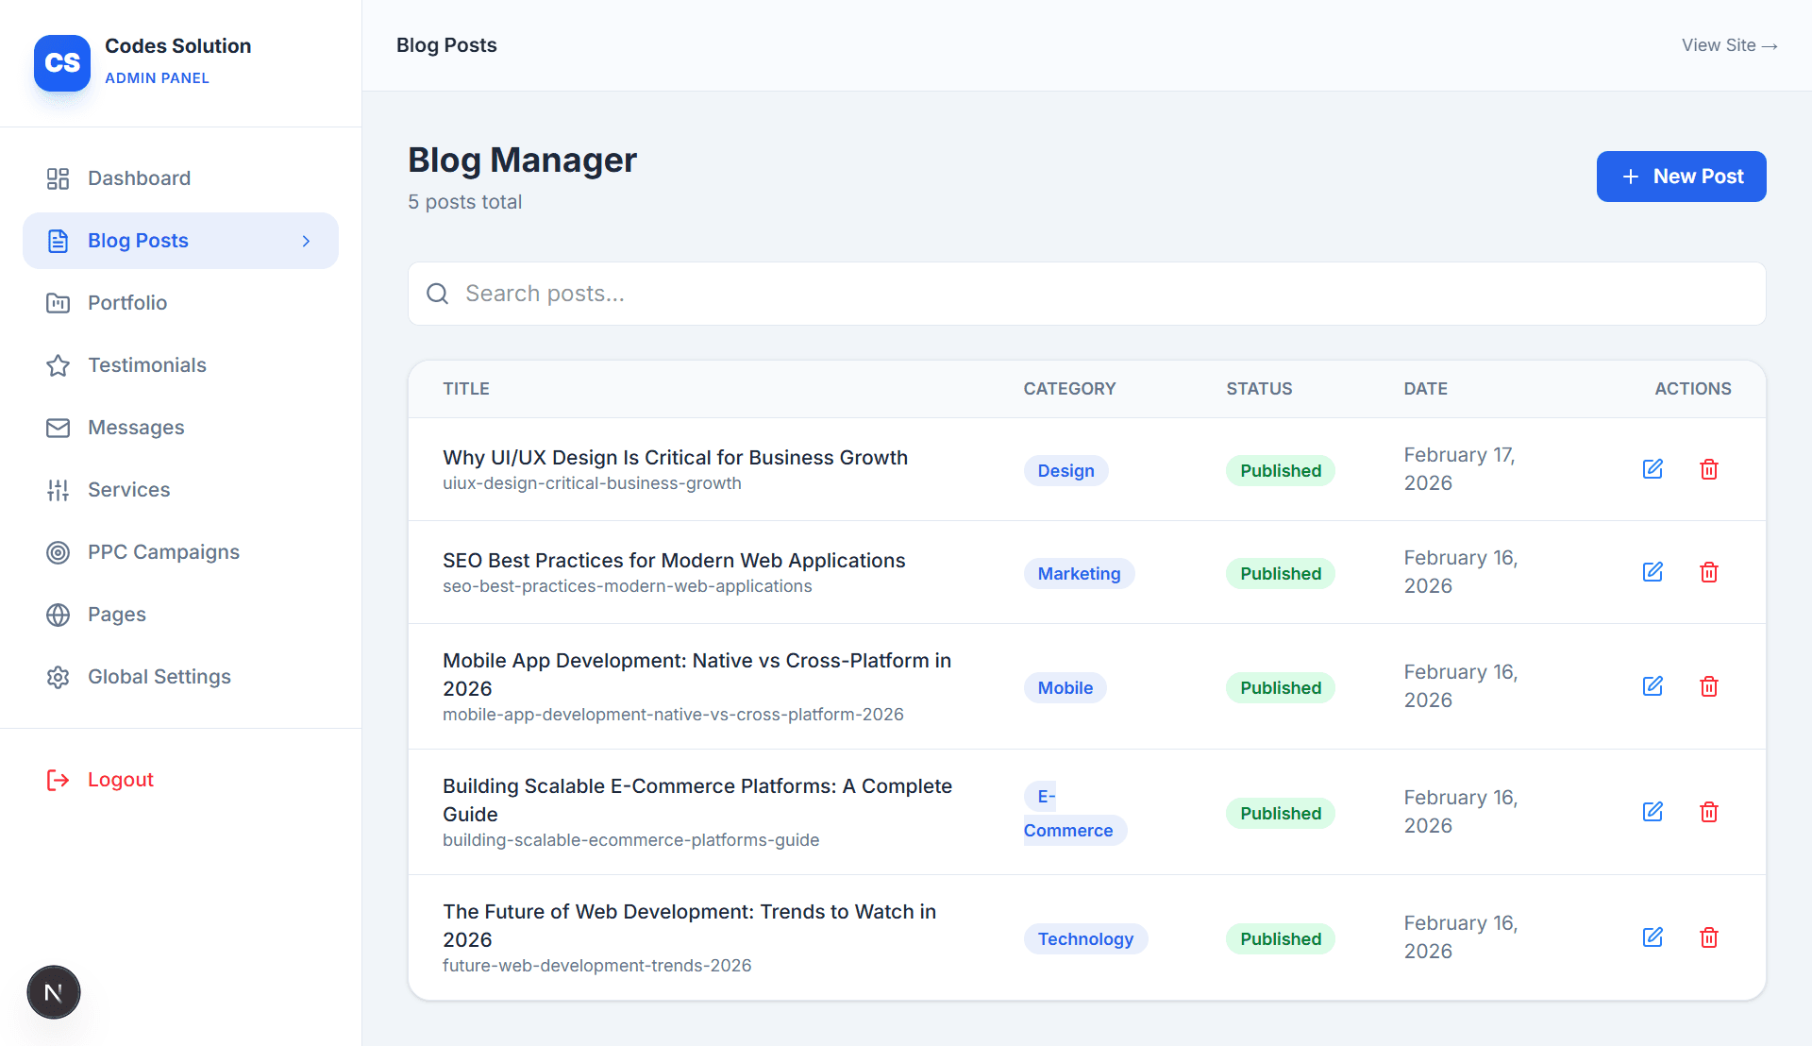Navigate to PPC Campaigns
Image resolution: width=1812 pixels, height=1046 pixels.
tap(163, 552)
